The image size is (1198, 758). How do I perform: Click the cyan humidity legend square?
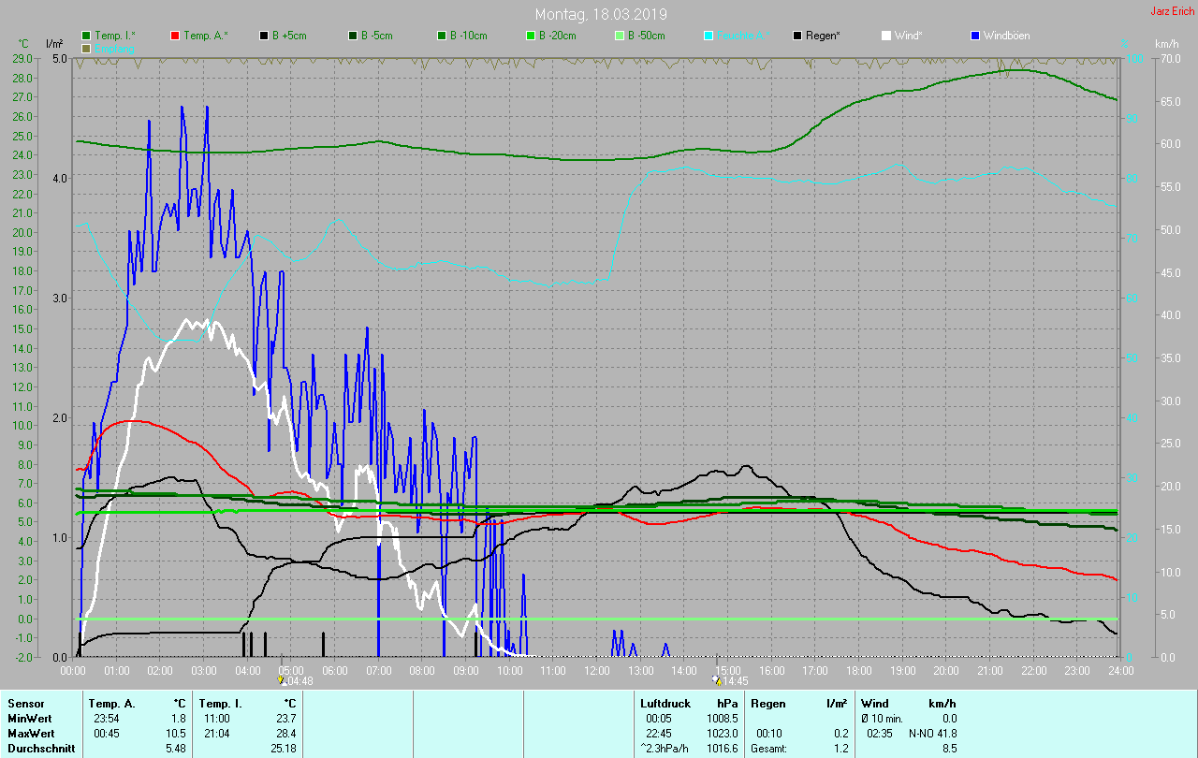point(709,36)
